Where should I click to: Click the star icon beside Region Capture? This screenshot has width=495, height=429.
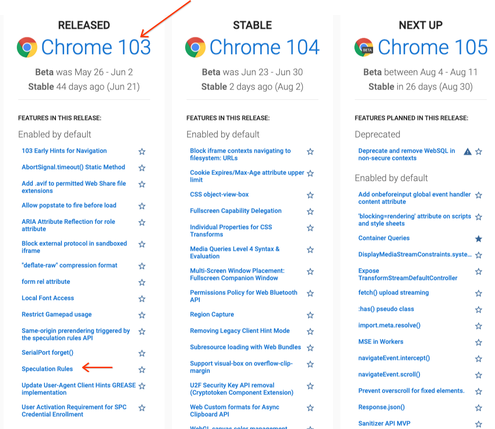310,315
